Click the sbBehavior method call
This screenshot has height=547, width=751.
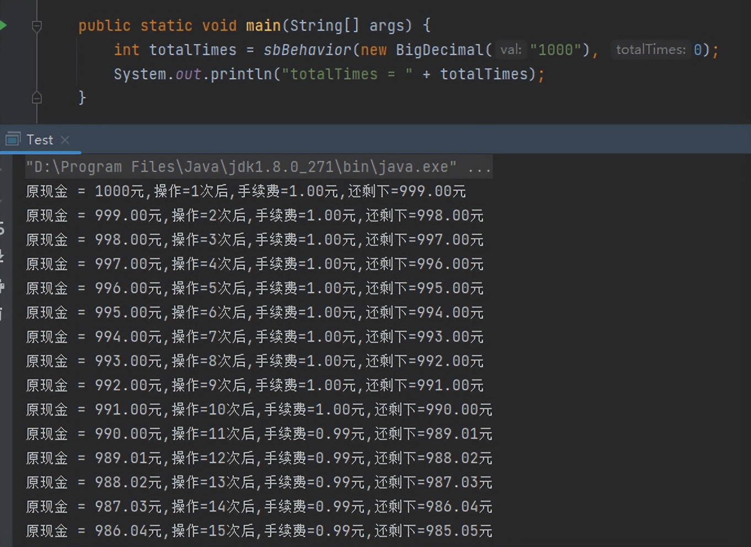coord(307,50)
